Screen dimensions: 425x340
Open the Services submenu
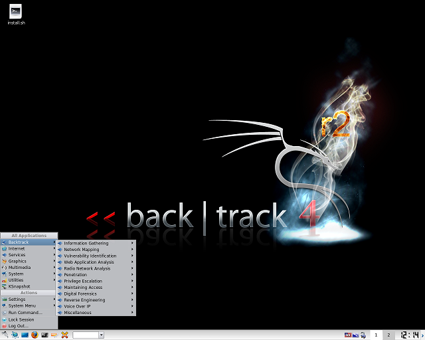pyautogui.click(x=29, y=255)
